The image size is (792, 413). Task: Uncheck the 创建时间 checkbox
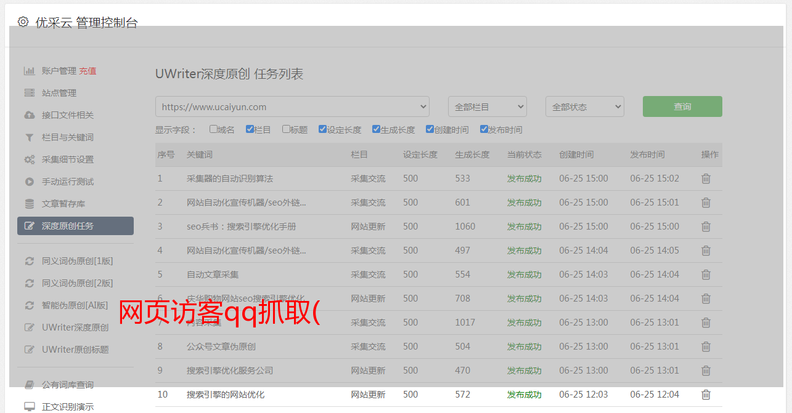[x=430, y=129]
